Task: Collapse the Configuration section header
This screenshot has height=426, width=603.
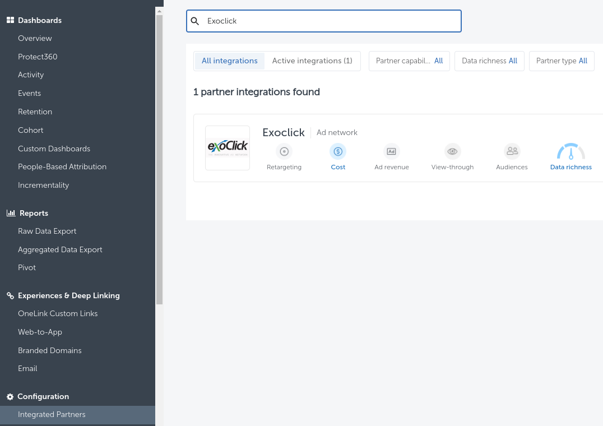Action: [x=43, y=396]
